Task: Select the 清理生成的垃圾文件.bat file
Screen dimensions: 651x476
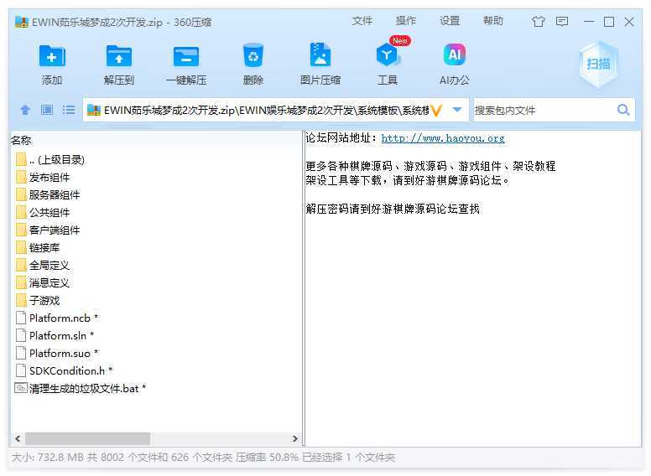Action: tap(81, 389)
